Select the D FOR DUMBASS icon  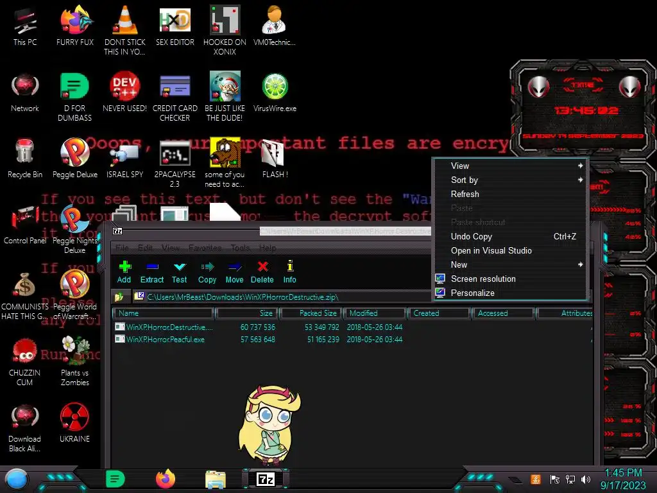pos(74,98)
